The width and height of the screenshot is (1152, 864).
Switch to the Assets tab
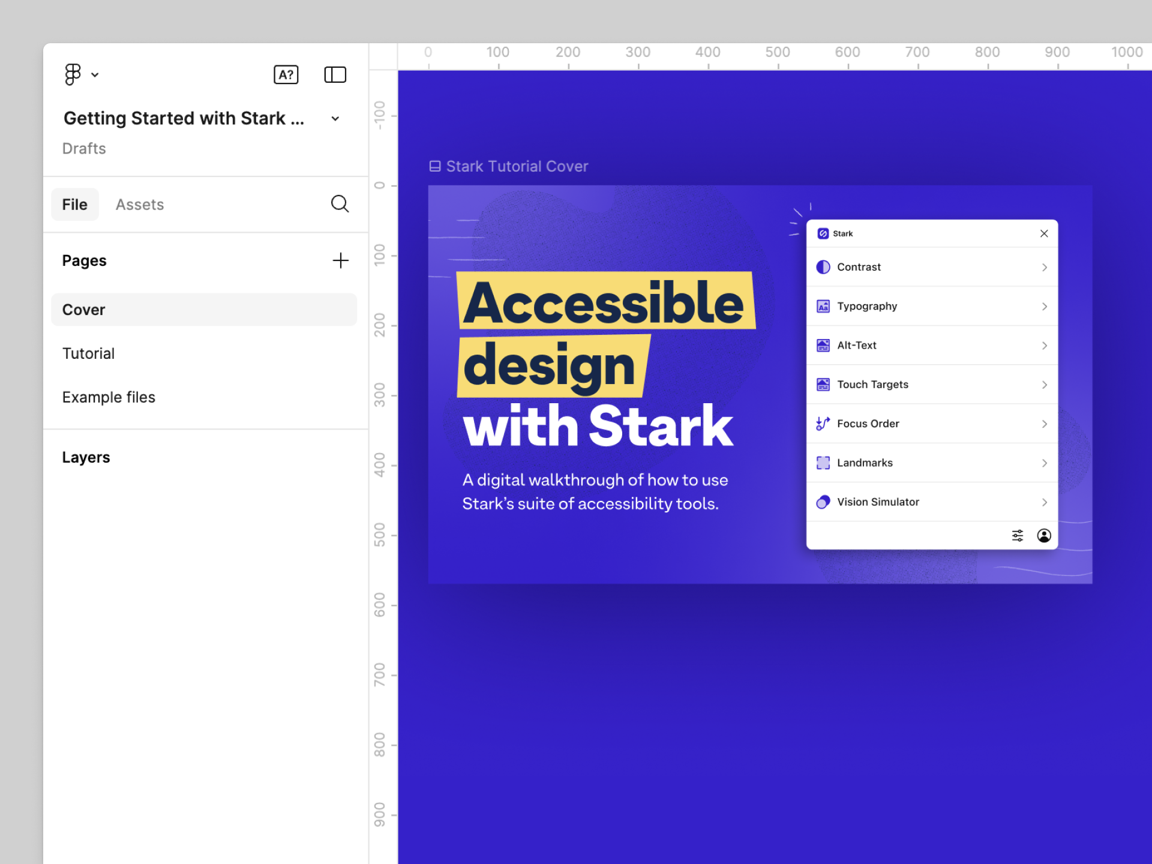[140, 204]
